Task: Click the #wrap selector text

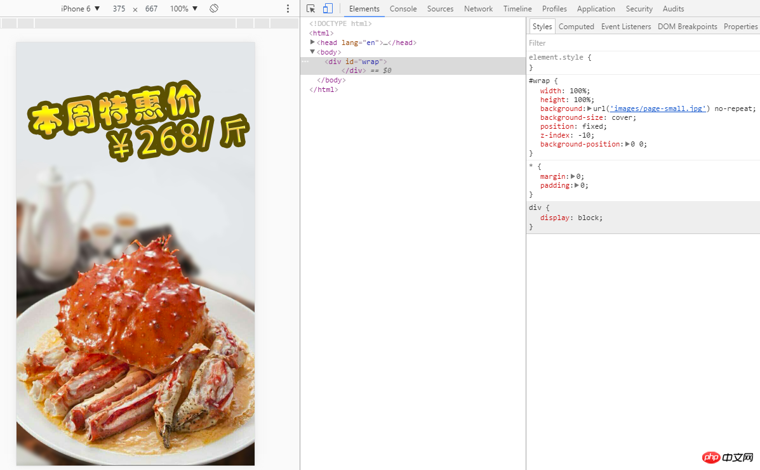Action: point(539,81)
